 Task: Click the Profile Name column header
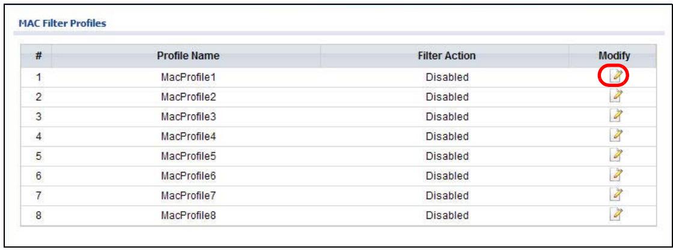tap(188, 56)
